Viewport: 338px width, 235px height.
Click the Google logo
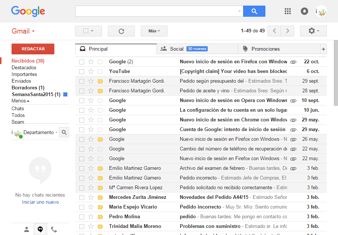[x=28, y=11]
